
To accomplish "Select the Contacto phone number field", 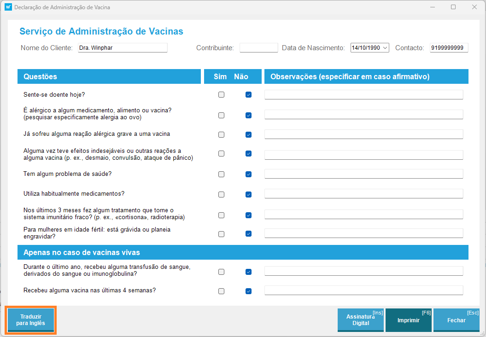I will (x=449, y=48).
